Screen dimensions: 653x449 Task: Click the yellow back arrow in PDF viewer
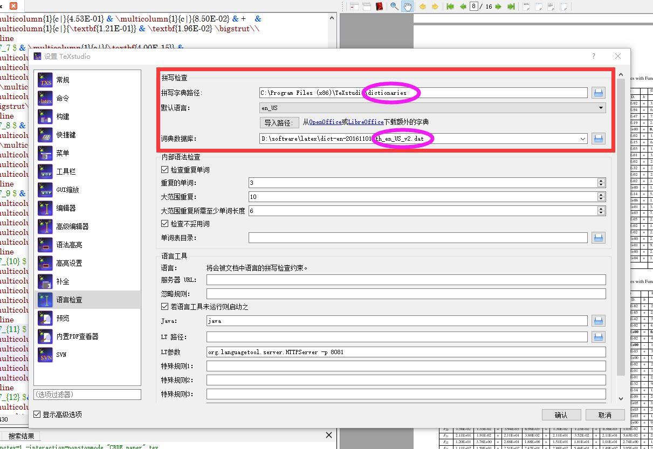point(422,6)
